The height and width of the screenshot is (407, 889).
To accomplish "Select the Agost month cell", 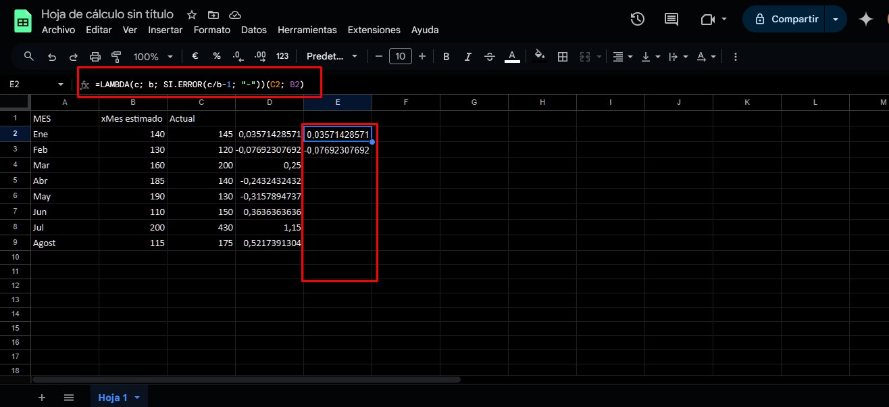I will [x=65, y=243].
